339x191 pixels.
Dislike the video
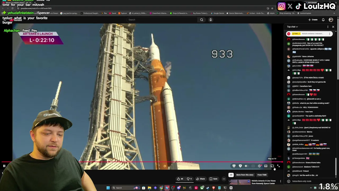[x=189, y=179]
